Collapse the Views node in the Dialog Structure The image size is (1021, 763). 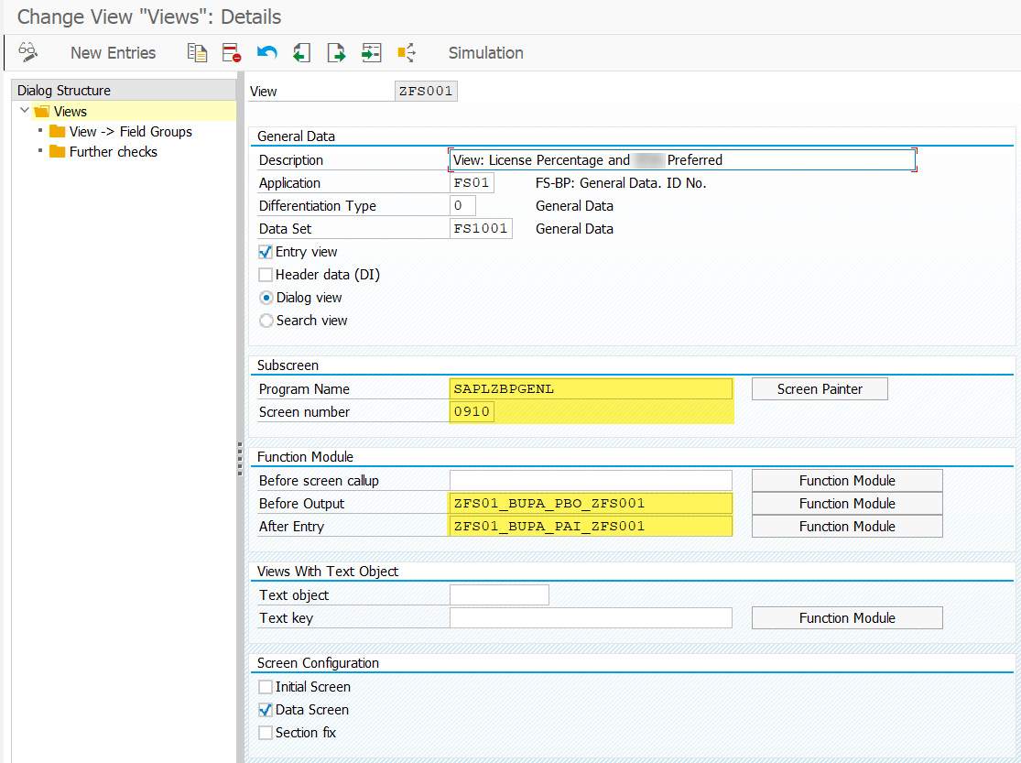(x=24, y=111)
